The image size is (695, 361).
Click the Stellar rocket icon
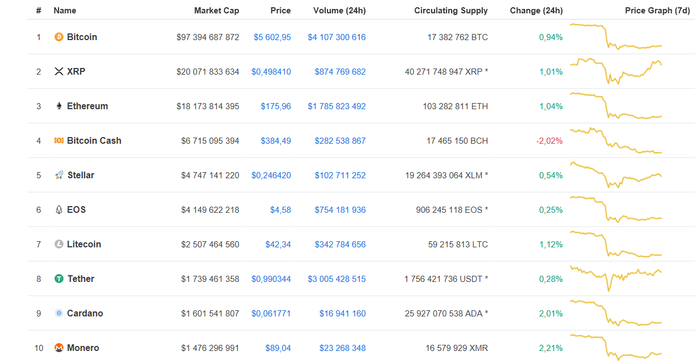59,175
